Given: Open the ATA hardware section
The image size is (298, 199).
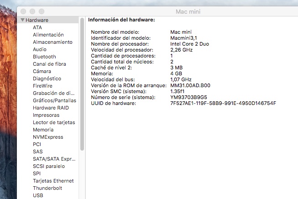Looking at the screenshot, I should point(37,27).
